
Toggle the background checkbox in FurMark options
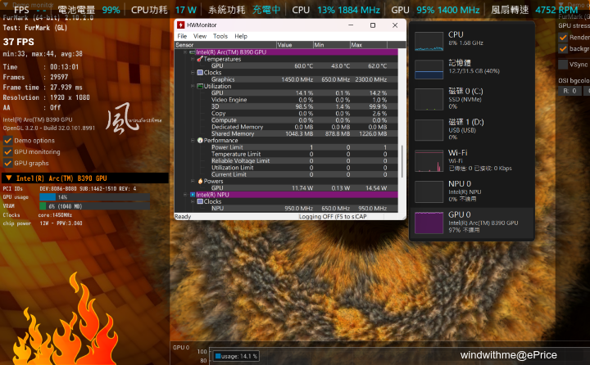[x=563, y=48]
